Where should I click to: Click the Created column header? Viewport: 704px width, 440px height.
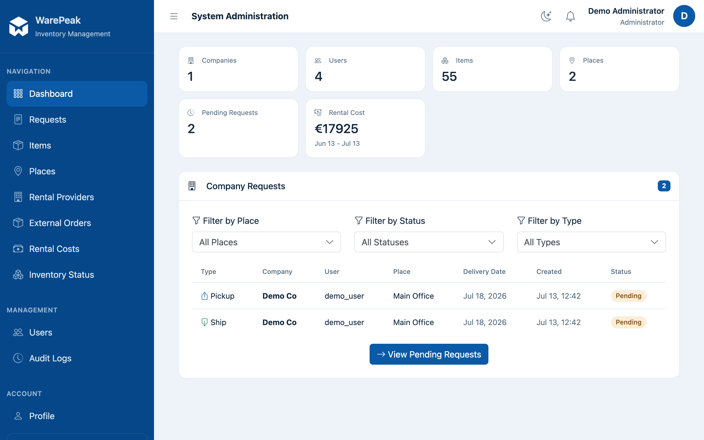click(x=549, y=271)
